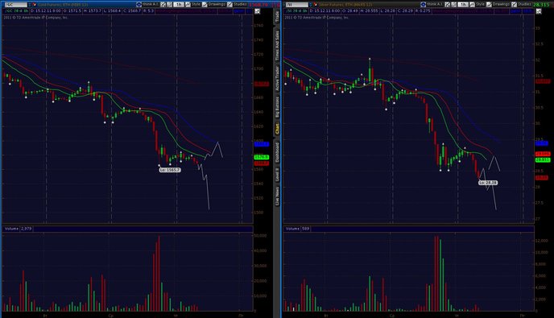Click the Style chart icon on Gold chart
Viewport: 554px width, 318px height.
188,5
